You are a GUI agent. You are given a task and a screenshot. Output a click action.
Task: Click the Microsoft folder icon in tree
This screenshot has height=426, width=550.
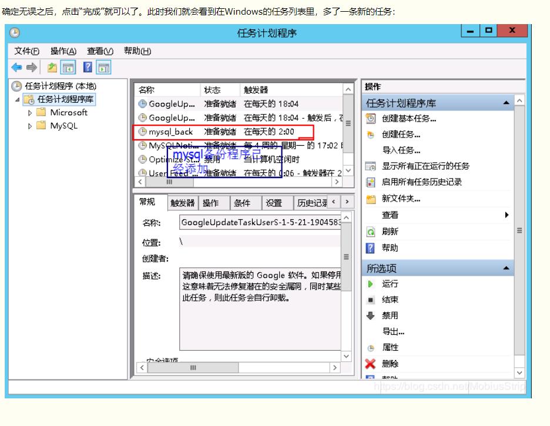tap(41, 112)
